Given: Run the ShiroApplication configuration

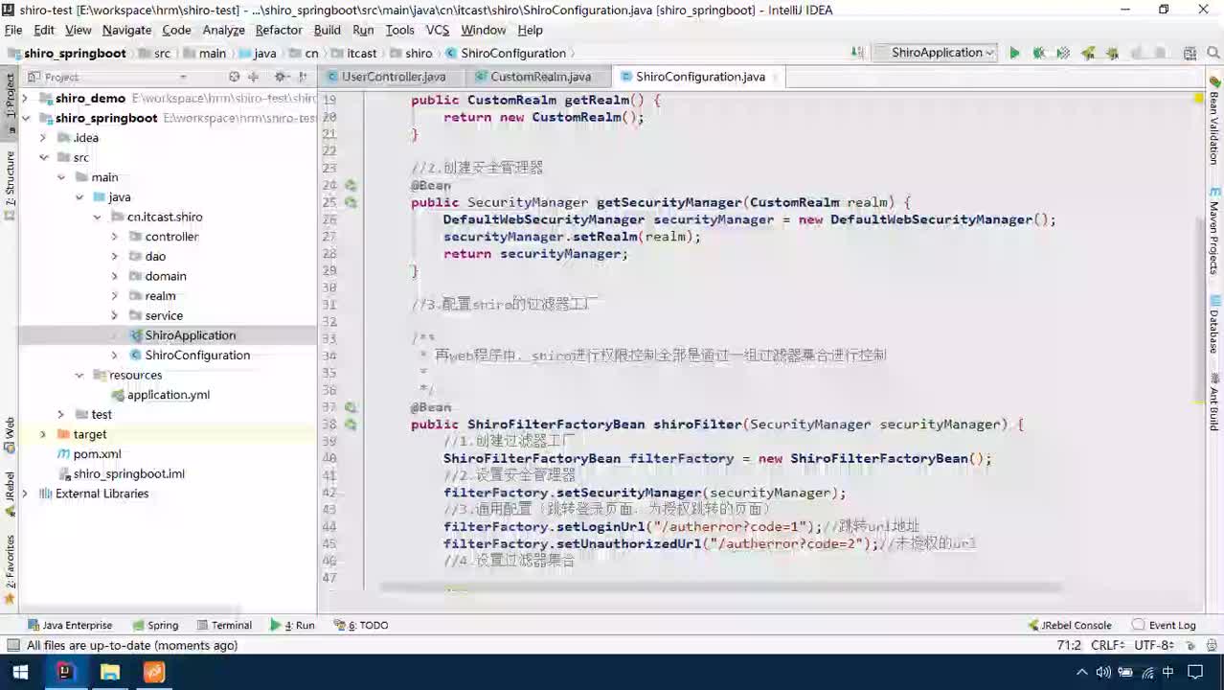Looking at the screenshot, I should point(1014,54).
